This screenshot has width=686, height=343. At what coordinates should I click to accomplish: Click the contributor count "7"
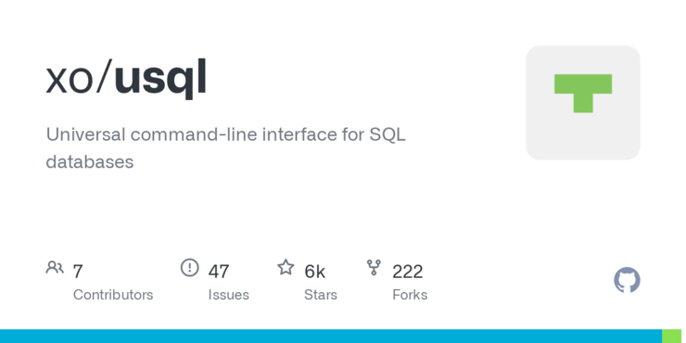(78, 272)
